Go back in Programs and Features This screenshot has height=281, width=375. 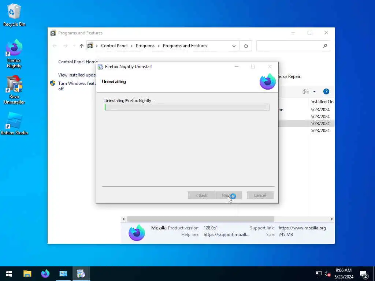[x=55, y=46]
